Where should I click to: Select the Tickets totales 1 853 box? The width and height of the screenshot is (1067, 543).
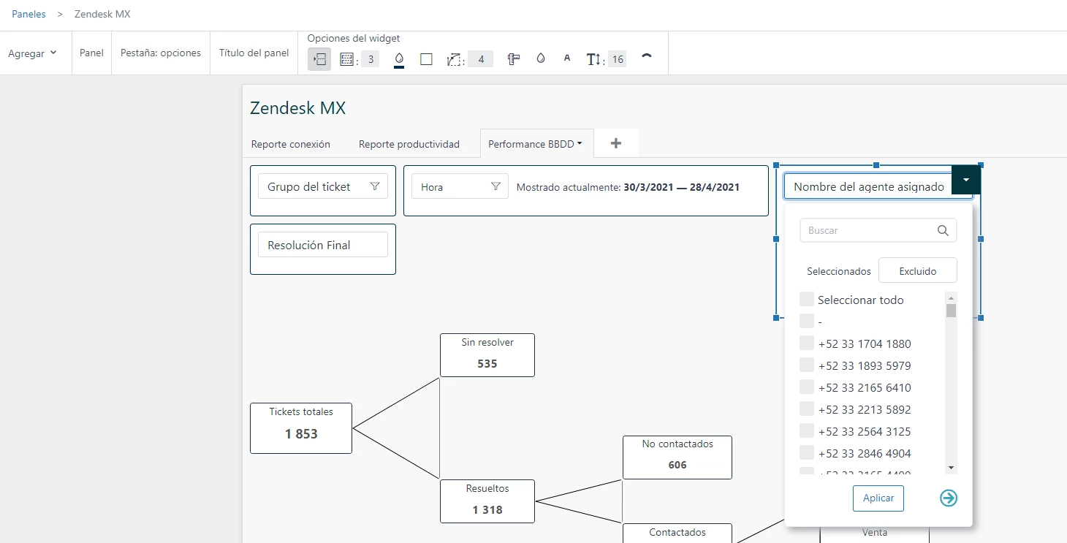301,428
